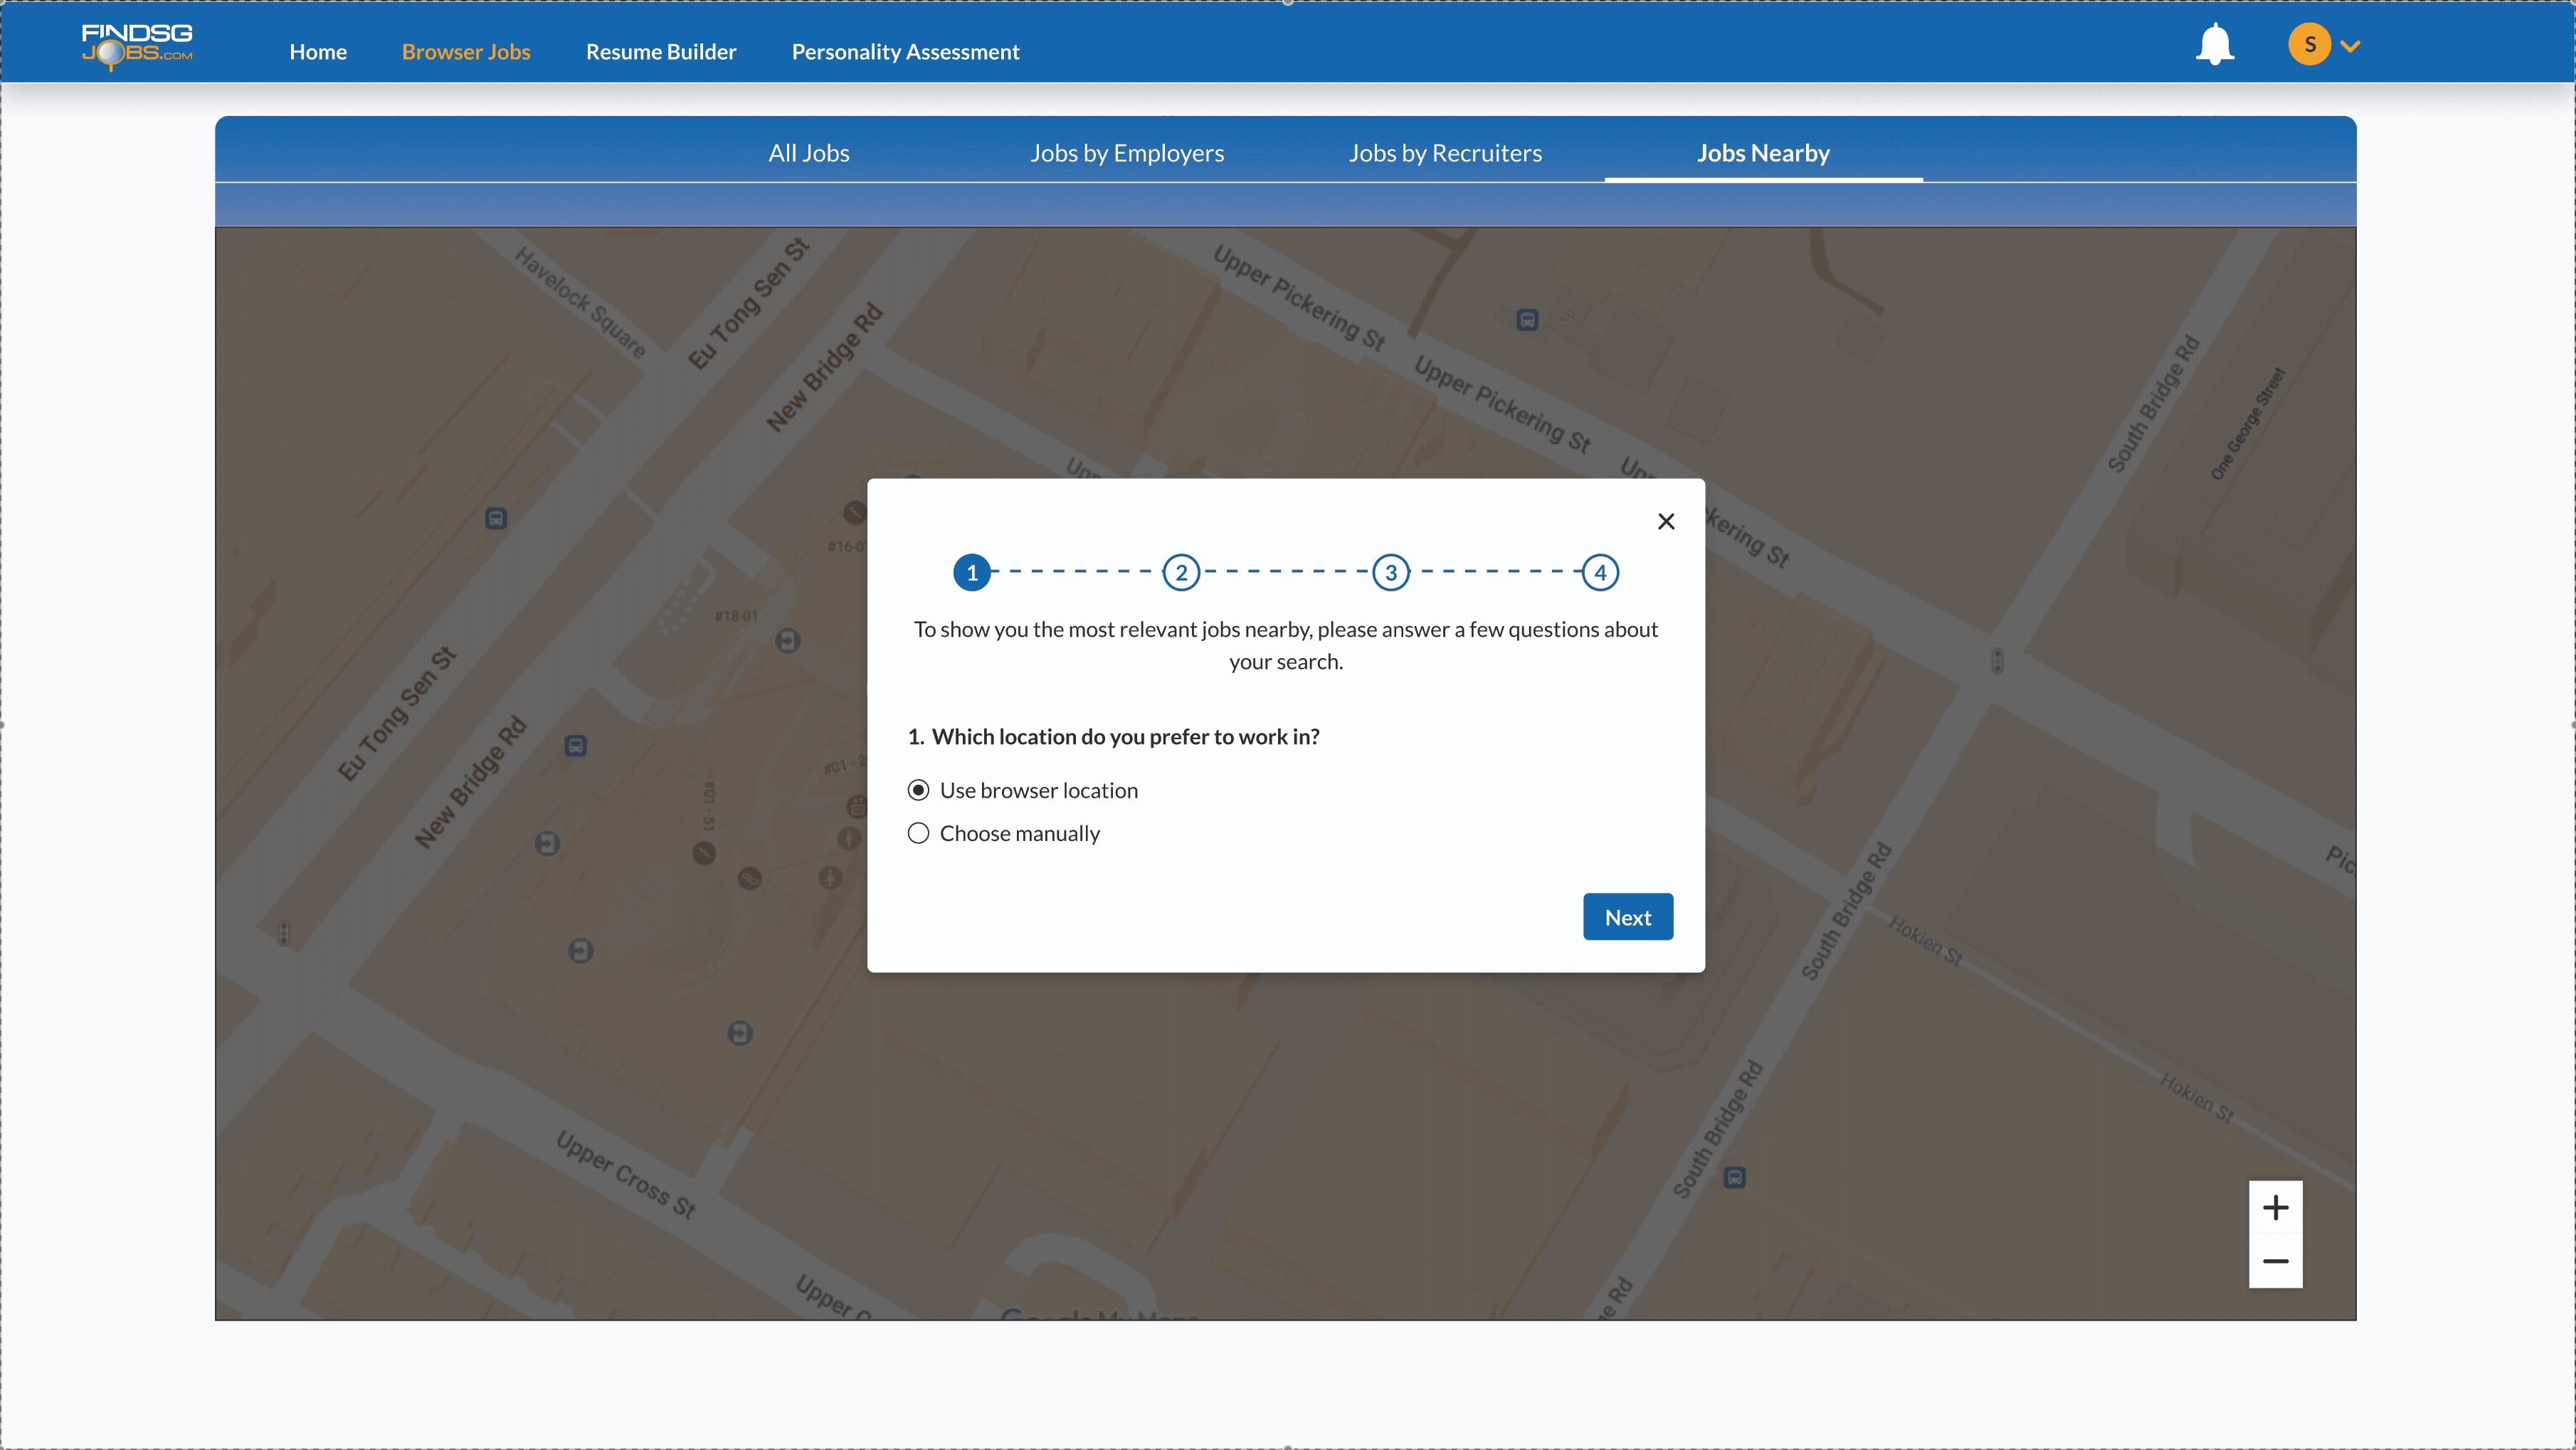Viewport: 2576px width, 1450px height.
Task: Go to the Home menu item
Action: click(318, 52)
